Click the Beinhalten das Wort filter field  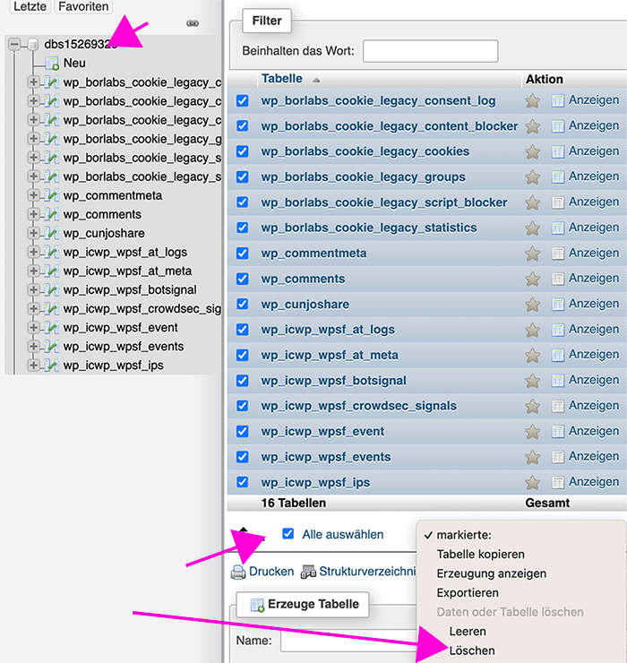click(430, 51)
